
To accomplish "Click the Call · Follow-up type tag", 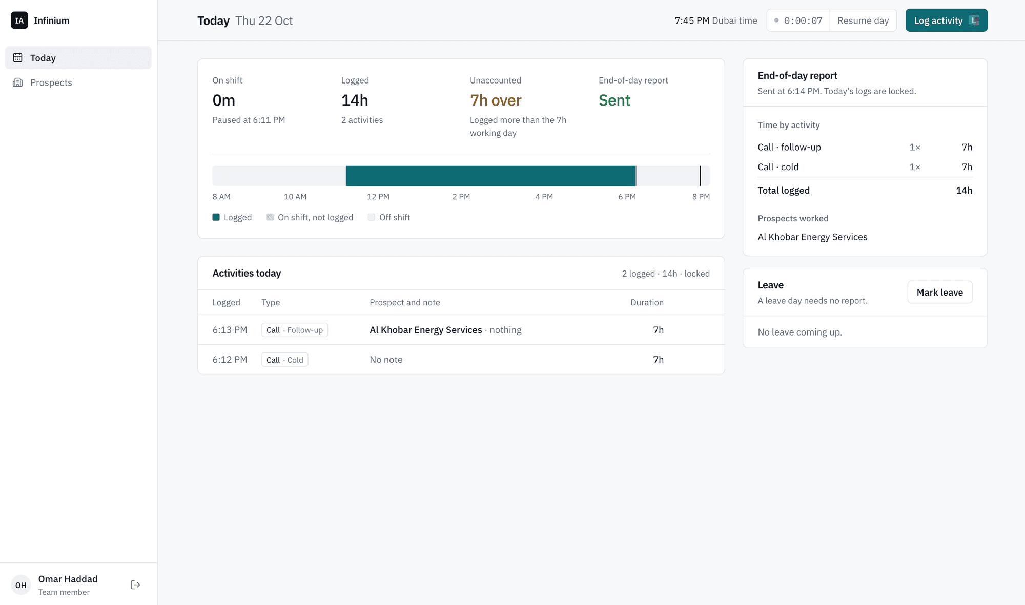I will [295, 330].
